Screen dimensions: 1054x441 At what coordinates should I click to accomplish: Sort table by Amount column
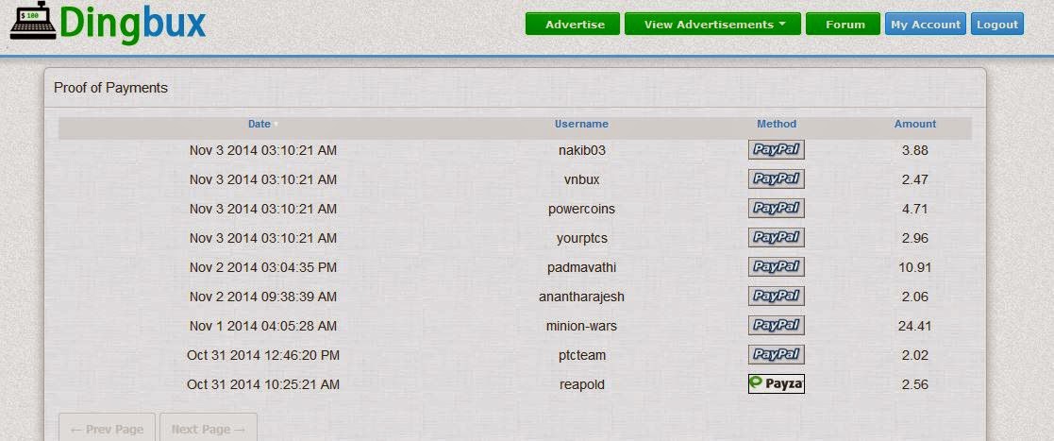coord(915,124)
